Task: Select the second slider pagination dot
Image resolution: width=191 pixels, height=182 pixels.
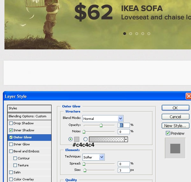Action: (x=131, y=33)
